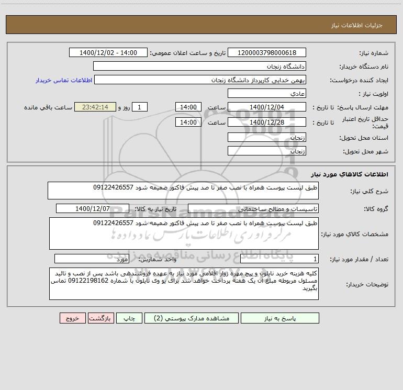Image resolution: width=403 pixels, height=390 pixels.
Task: Click the priority field عادی
Action: point(267,93)
